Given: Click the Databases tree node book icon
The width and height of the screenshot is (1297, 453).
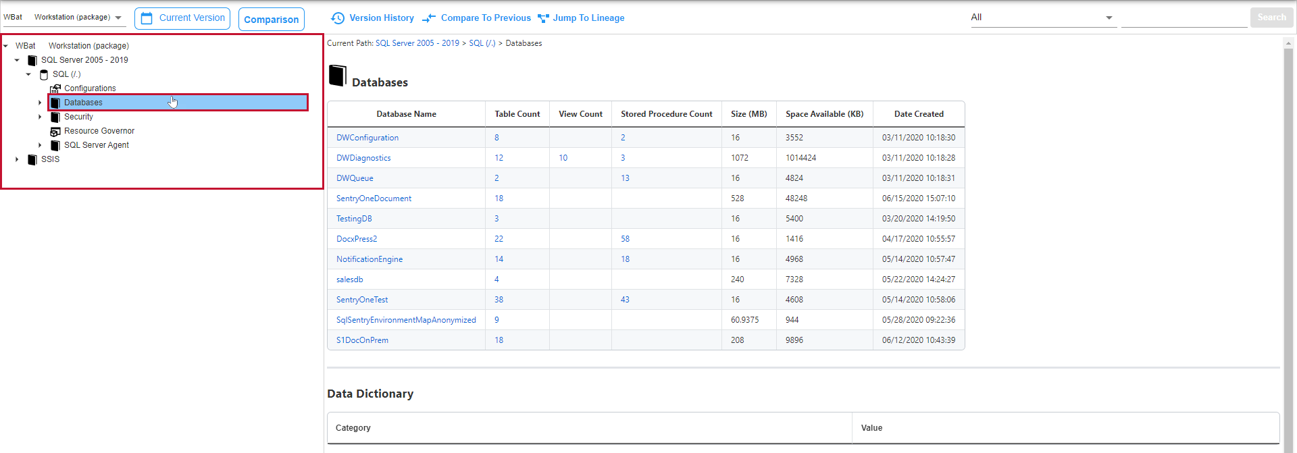Looking at the screenshot, I should pos(55,103).
